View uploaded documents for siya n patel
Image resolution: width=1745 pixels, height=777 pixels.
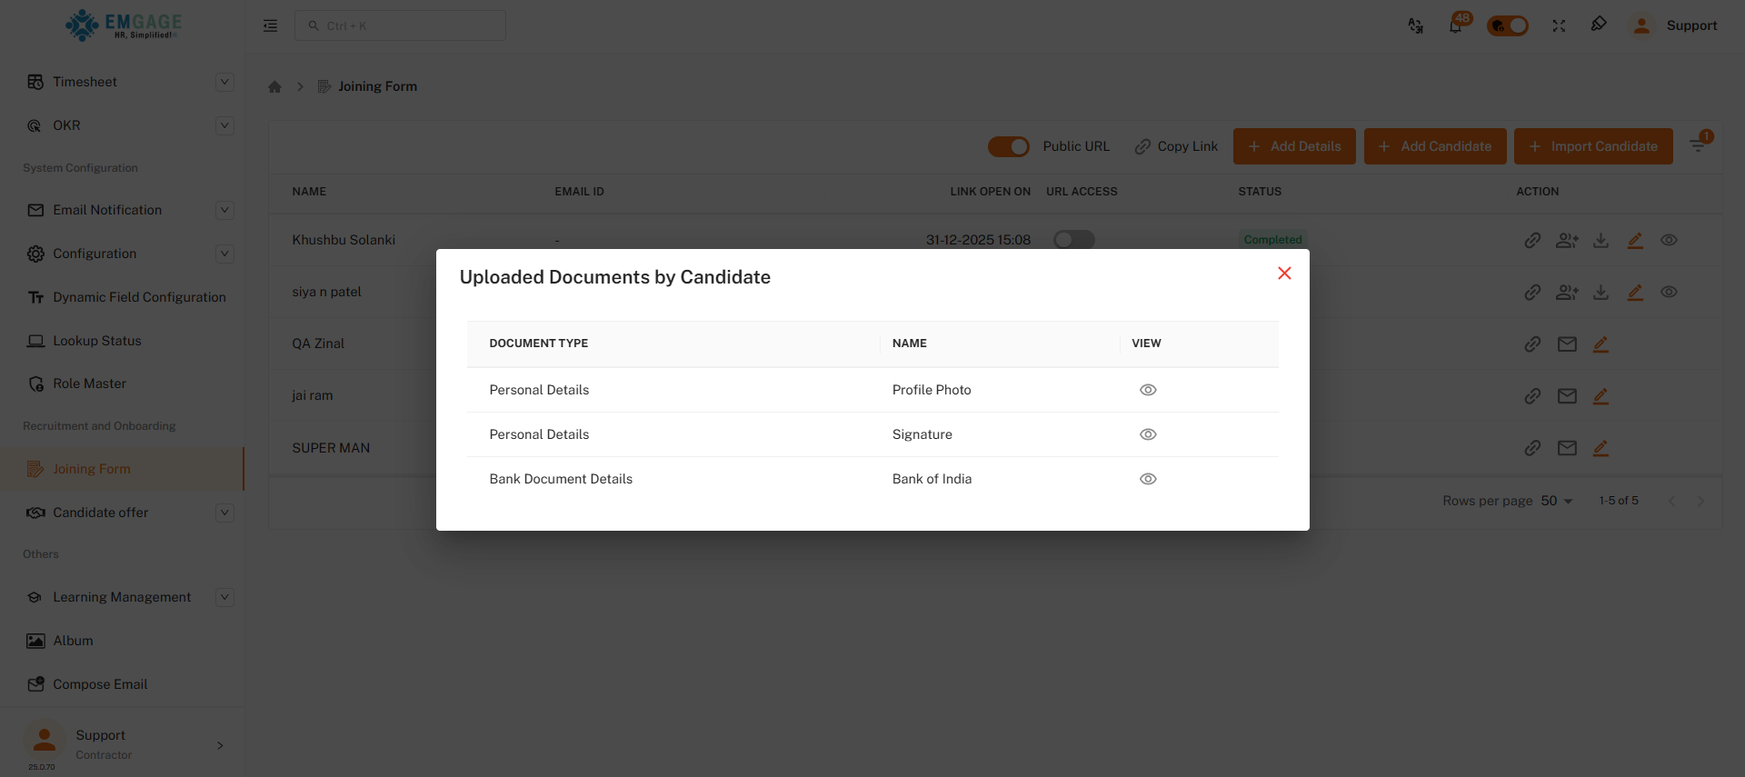[1669, 292]
